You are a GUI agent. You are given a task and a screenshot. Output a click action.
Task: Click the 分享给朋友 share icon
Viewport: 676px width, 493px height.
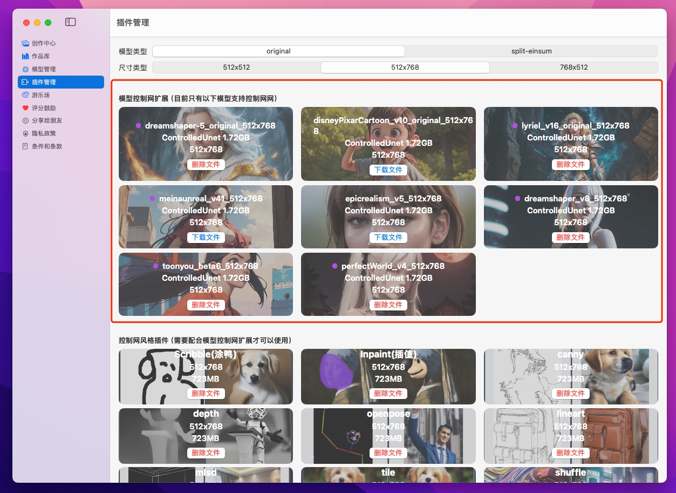[25, 120]
